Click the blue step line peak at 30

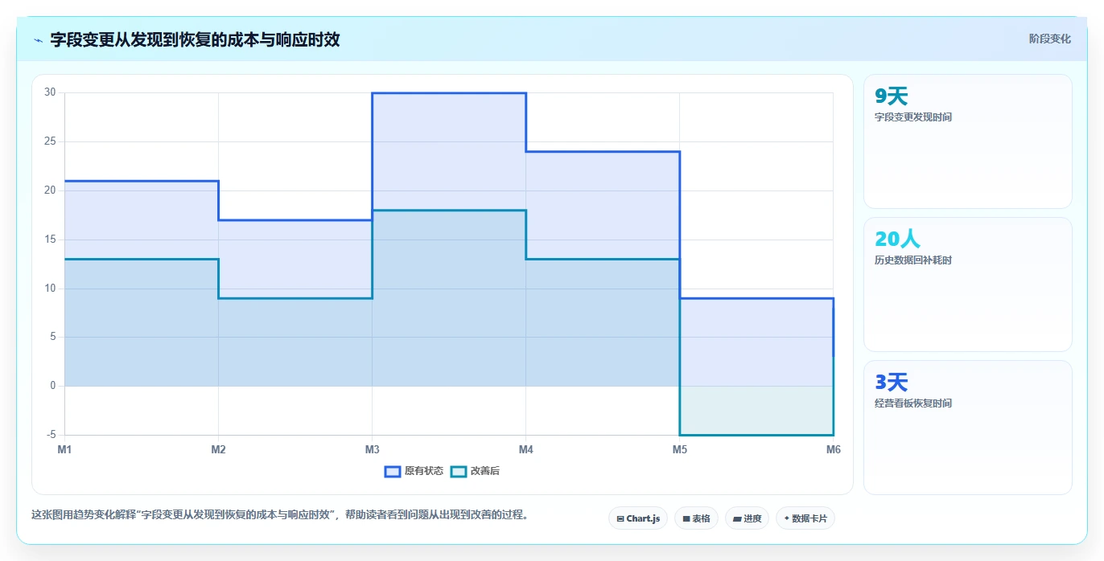449,93
